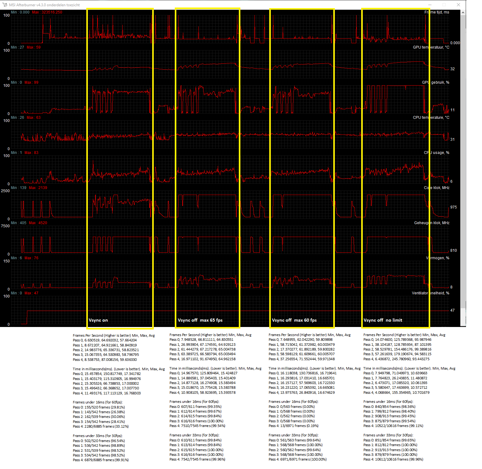
Task: Select the Core klok graph label
Action: click(x=436, y=188)
